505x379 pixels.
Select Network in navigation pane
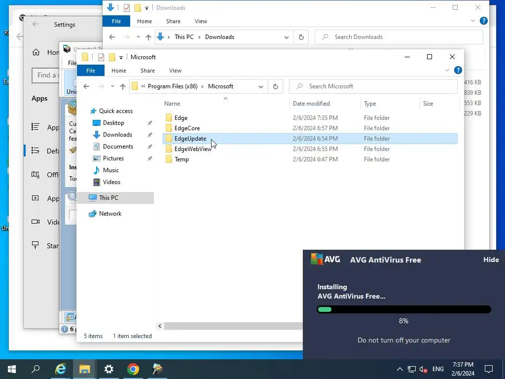tap(110, 214)
